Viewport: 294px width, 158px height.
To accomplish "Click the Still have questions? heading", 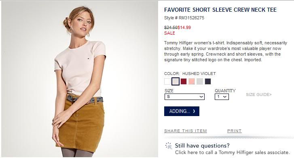I will [x=202, y=146].
